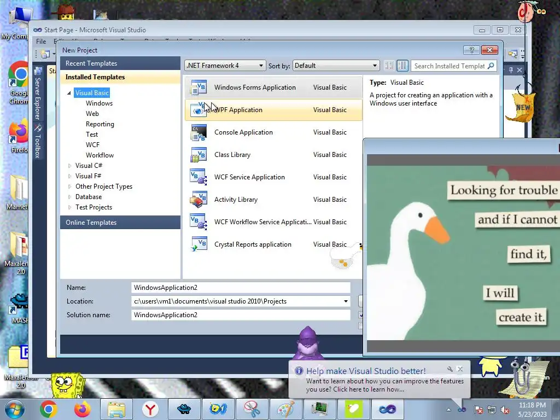The height and width of the screenshot is (420, 560).
Task: Choose the Activity Library template icon
Action: pyautogui.click(x=199, y=200)
